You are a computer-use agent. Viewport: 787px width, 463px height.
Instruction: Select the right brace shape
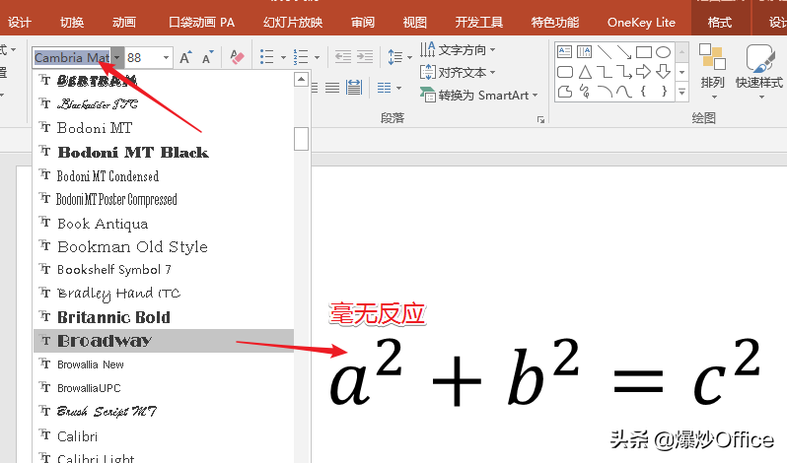pos(664,92)
